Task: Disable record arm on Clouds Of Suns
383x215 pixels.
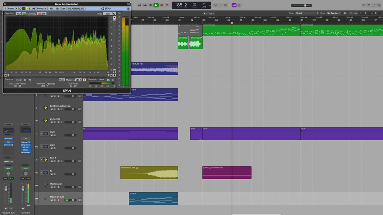Action: pos(58,200)
